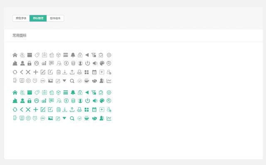
Task: Click the gray home icon
Action: click(15, 55)
